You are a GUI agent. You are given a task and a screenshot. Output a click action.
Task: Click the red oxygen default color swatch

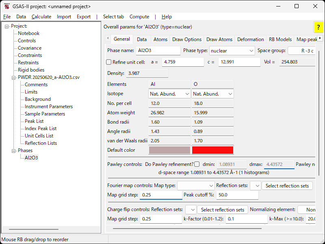point(212,150)
